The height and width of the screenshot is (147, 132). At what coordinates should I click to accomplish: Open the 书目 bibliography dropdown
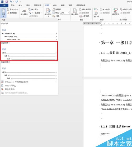(56, 16)
